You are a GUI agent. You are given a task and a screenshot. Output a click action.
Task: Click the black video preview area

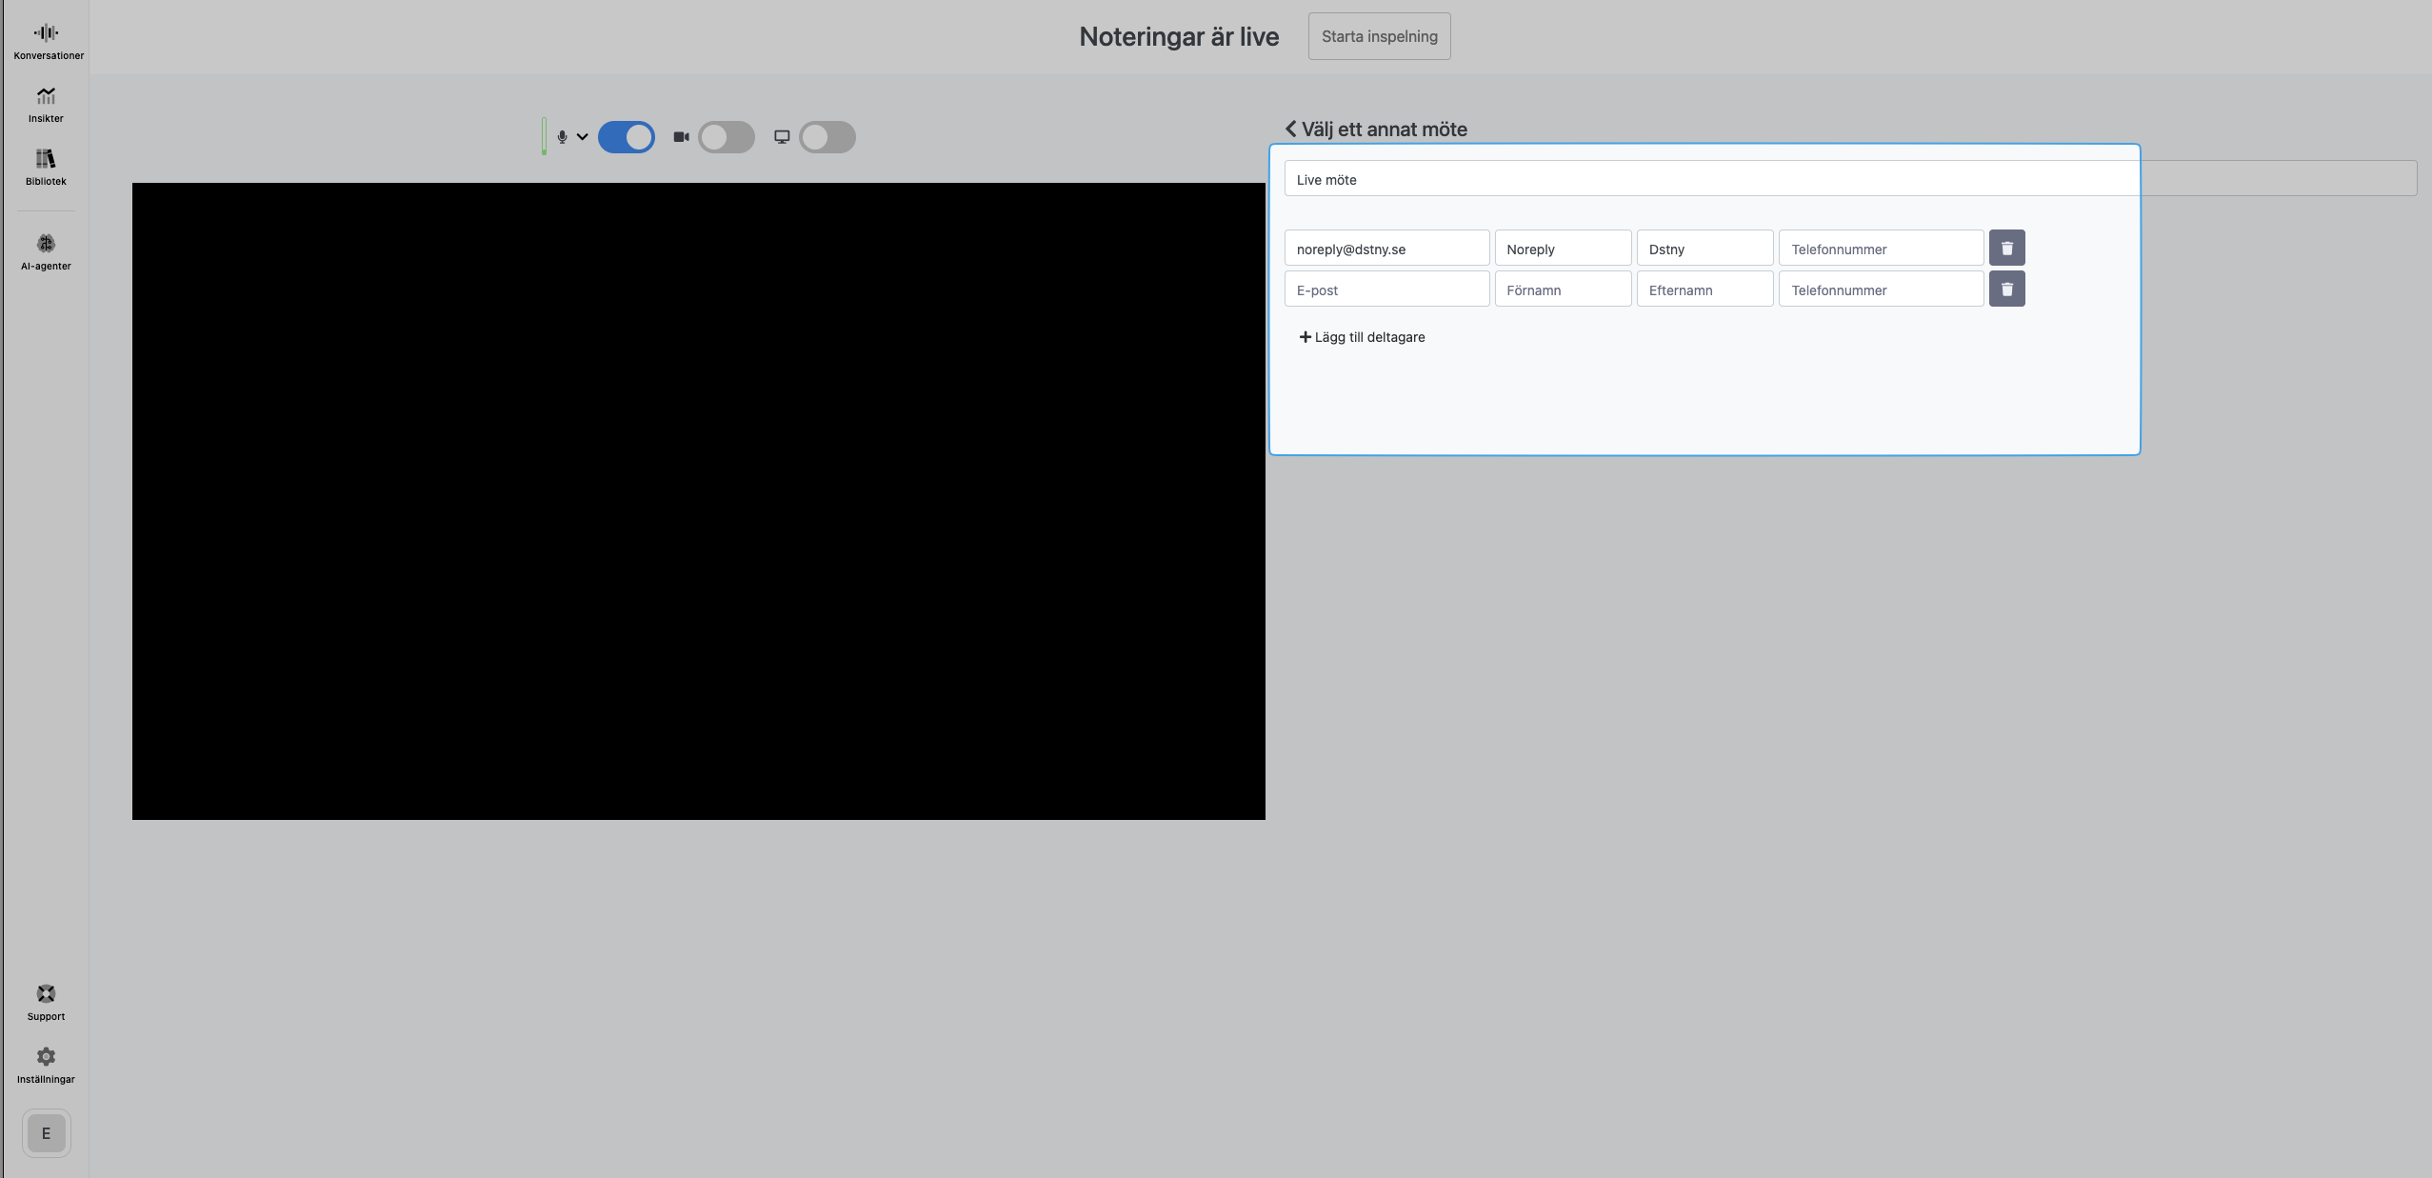click(x=698, y=501)
